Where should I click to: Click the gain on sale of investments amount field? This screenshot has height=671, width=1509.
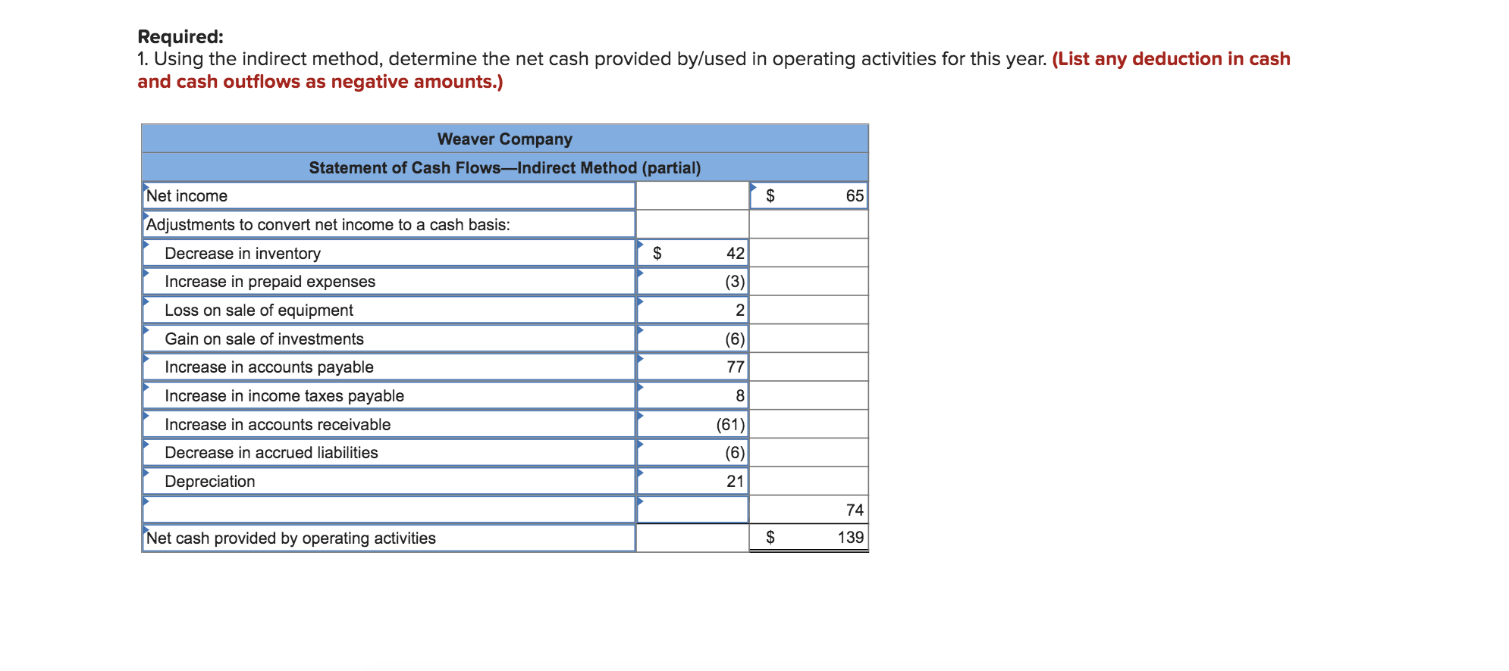point(692,339)
